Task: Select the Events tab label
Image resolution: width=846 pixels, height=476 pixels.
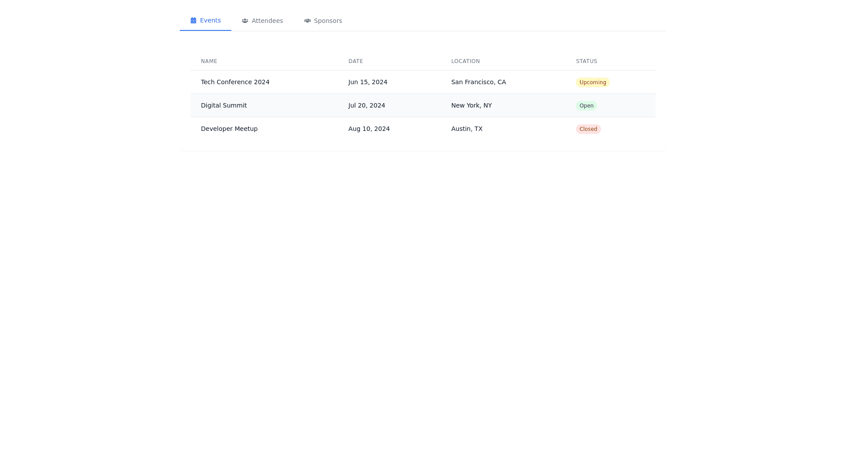Action: [210, 21]
